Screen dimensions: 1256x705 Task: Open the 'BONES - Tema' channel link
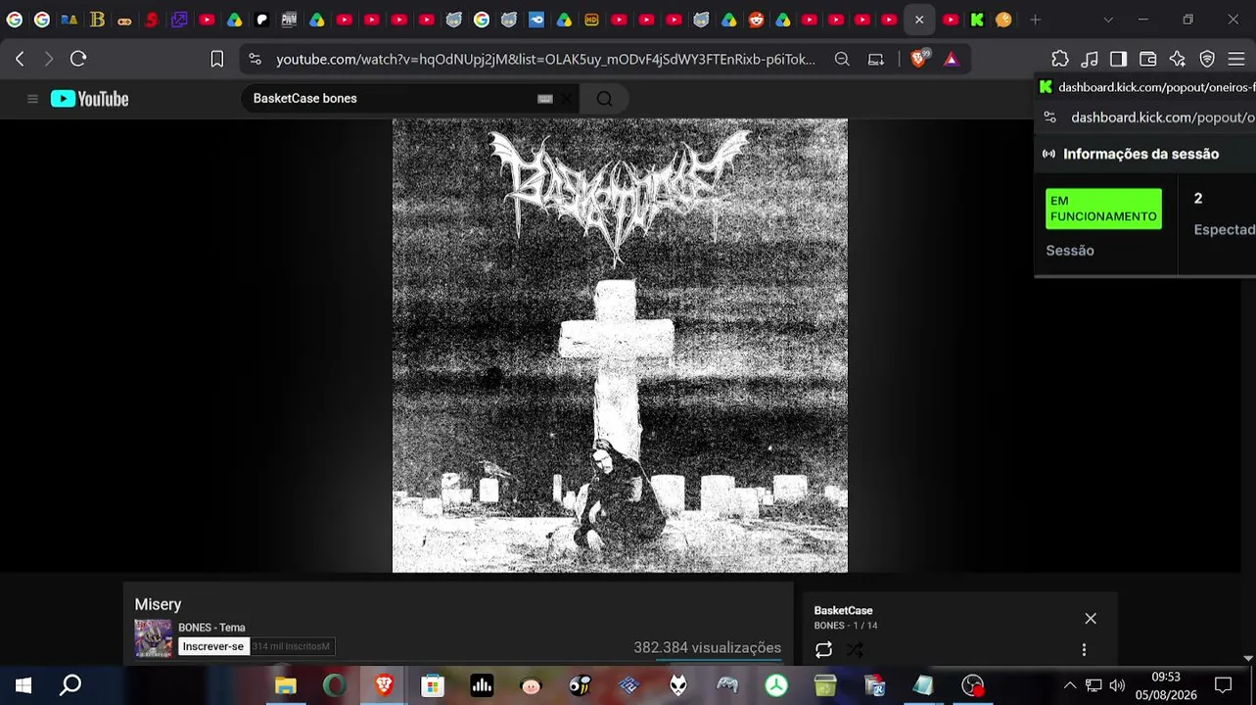click(x=211, y=628)
